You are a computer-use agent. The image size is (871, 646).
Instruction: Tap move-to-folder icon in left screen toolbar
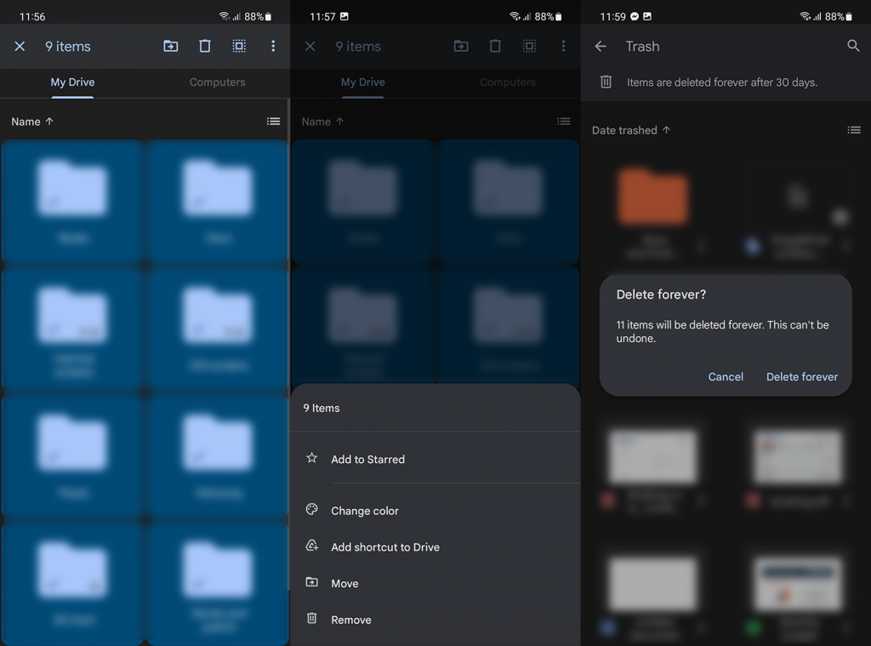(170, 46)
